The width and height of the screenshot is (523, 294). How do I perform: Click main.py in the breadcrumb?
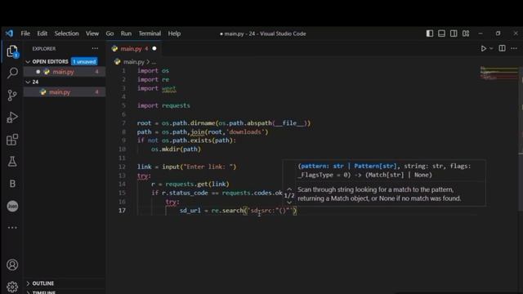[134, 62]
